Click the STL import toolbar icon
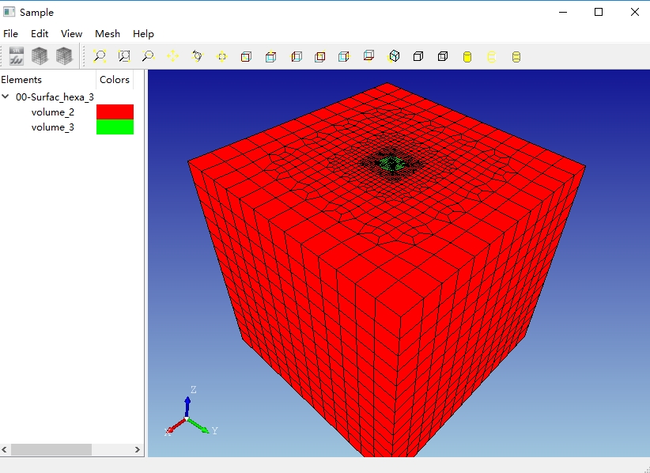This screenshot has width=650, height=473. point(17,56)
